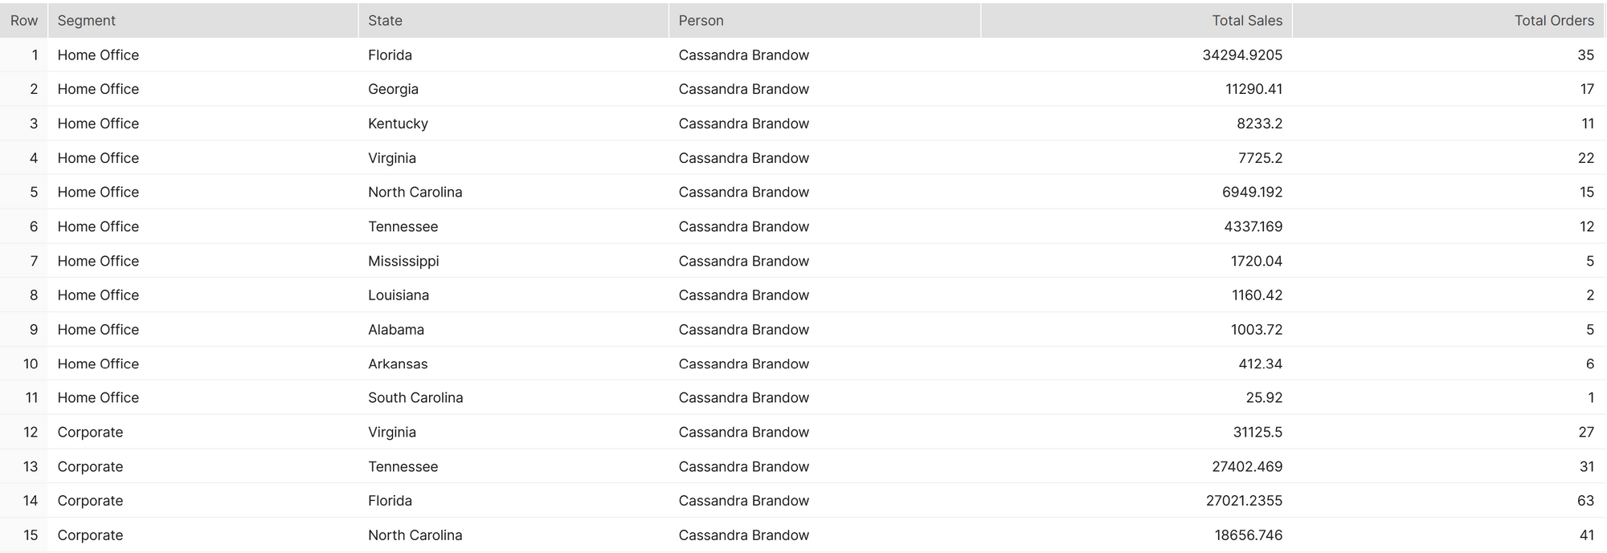Click the Total Orders column header
Image resolution: width=1607 pixels, height=553 pixels.
[1553, 21]
